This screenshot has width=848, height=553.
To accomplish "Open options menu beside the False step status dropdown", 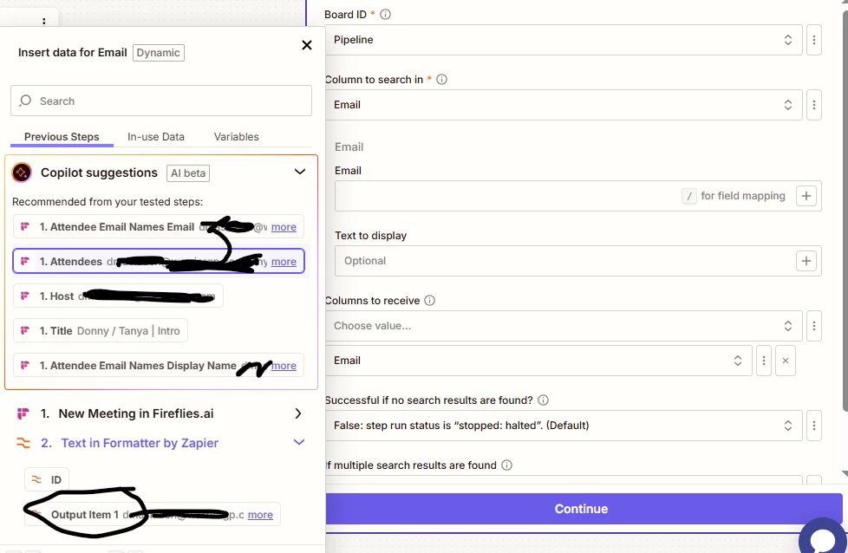I will (814, 425).
